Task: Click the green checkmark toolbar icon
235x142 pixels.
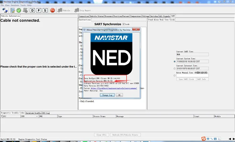Action: click(19, 10)
